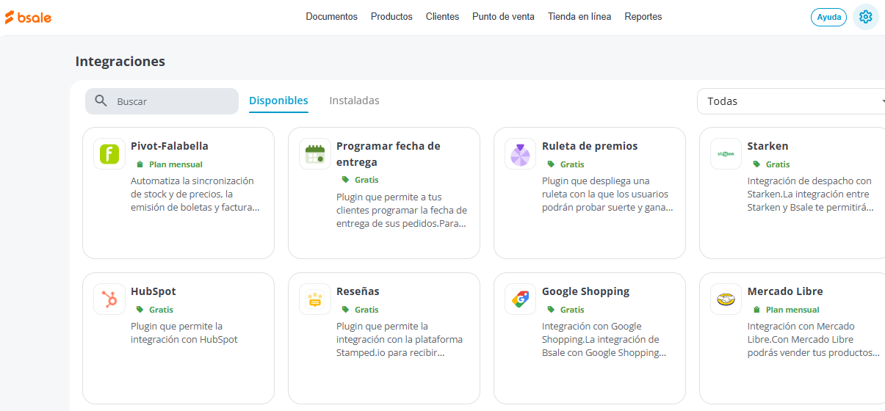Switch to the Disponibles tab
Image resolution: width=885 pixels, height=411 pixels.
tap(278, 101)
